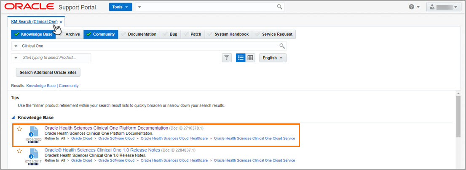Refine Release Notes result to Oracle Software Cloud
Screen dimensions: 466x170
(x=116, y=160)
